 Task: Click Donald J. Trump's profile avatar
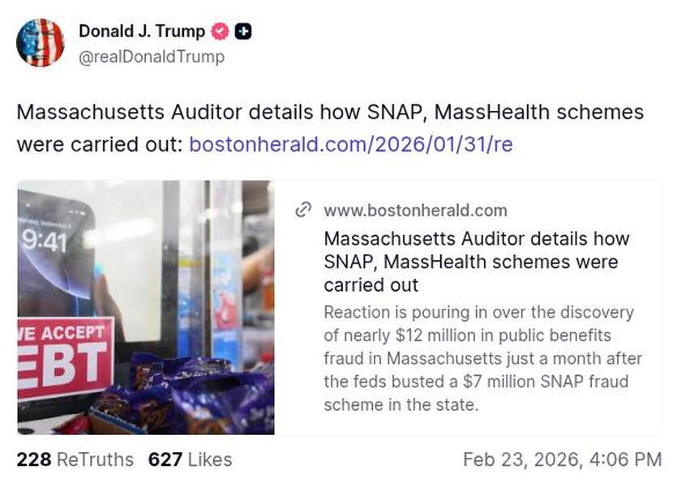click(x=40, y=43)
